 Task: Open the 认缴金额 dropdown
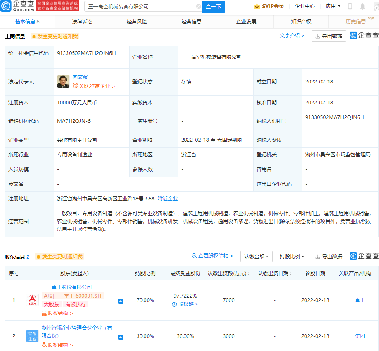point(255,256)
